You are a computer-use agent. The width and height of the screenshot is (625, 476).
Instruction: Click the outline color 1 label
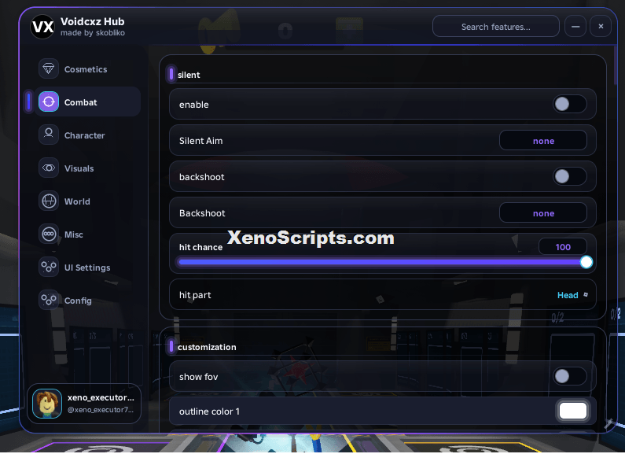[209, 411]
